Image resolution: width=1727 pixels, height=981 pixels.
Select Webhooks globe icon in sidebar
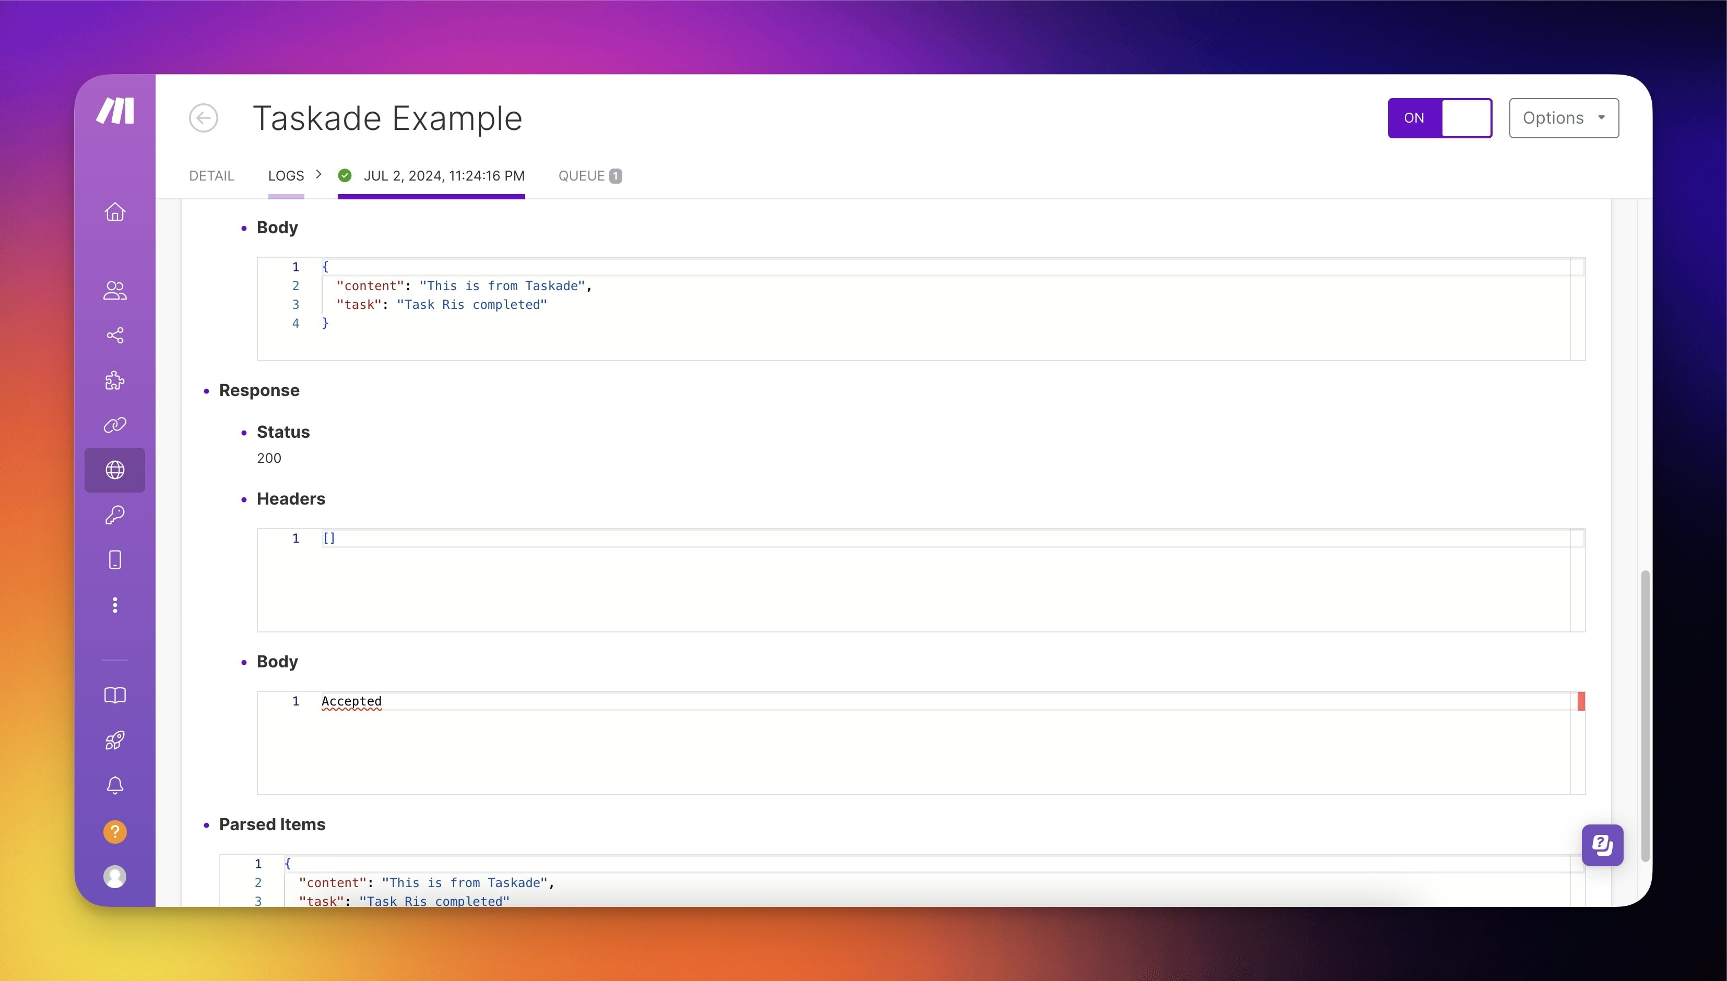pyautogui.click(x=115, y=470)
